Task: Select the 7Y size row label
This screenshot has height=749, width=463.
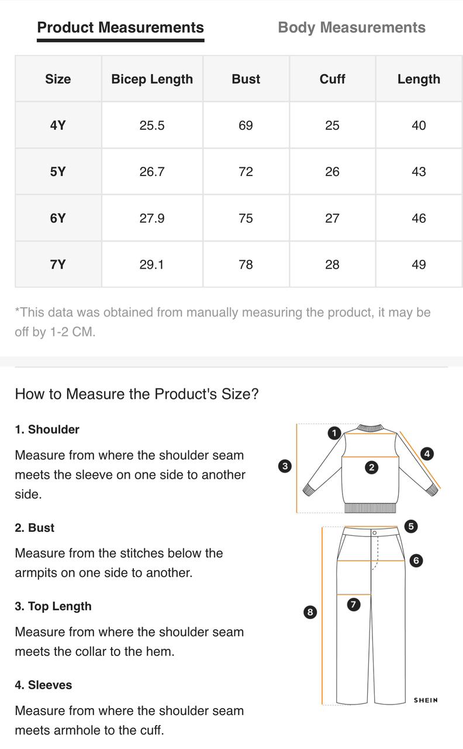Action: (x=58, y=264)
